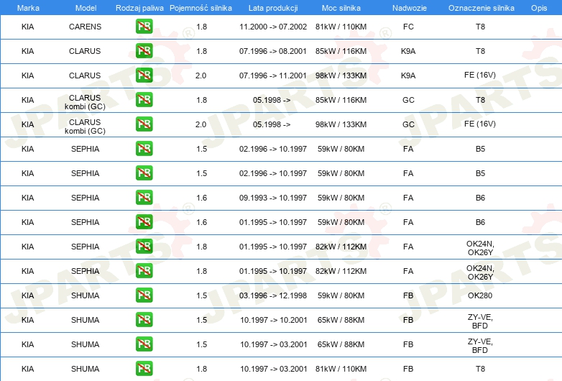
Task: Click the FE (16V) engine code in K9A row
Action: coord(480,75)
